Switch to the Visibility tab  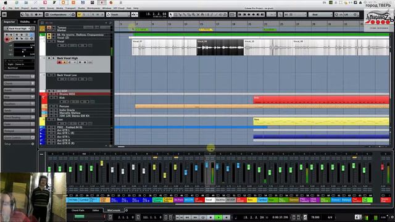[25, 22]
